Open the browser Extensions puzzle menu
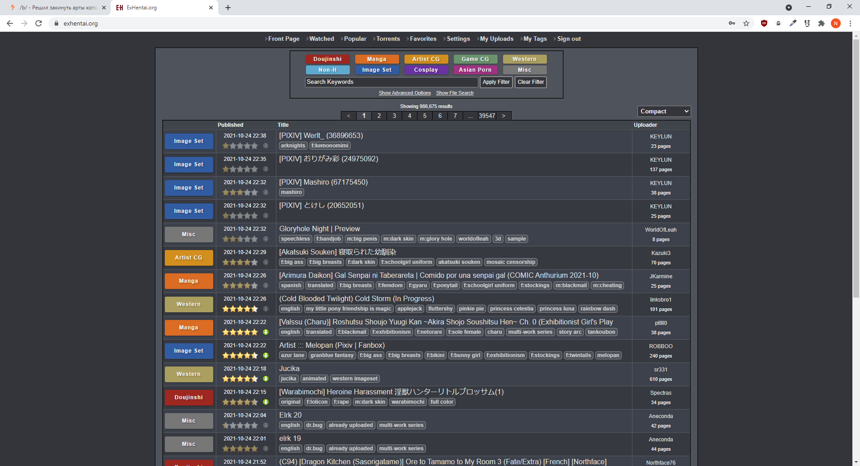The image size is (860, 466). click(821, 23)
